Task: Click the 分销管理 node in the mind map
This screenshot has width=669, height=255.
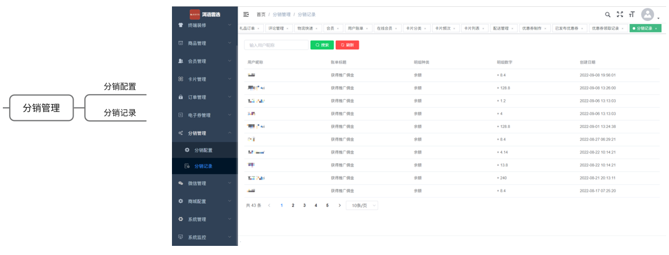Action: tap(41, 108)
